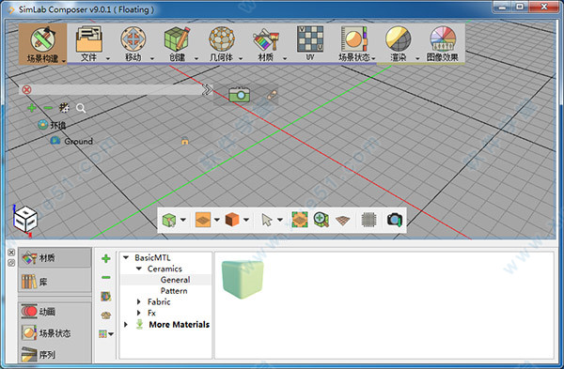
Task: Open dropdown next to green cube icon
Action: pos(183,220)
